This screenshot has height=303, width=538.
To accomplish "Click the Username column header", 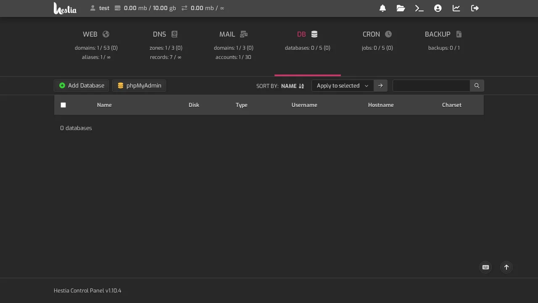I will click(304, 105).
